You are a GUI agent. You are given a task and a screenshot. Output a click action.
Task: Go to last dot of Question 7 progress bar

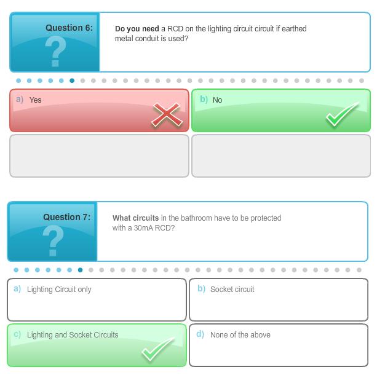(x=359, y=270)
